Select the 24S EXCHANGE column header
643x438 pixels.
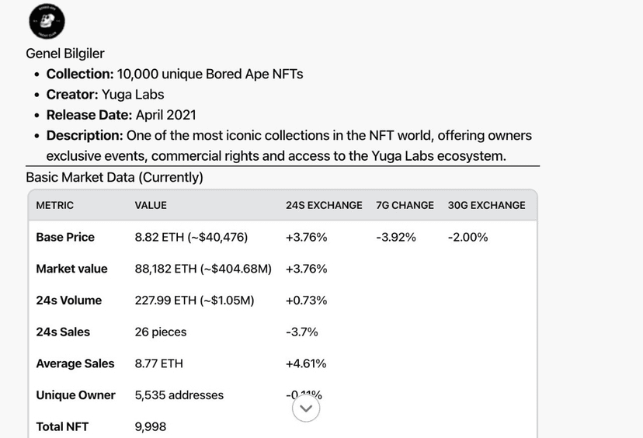click(x=324, y=206)
